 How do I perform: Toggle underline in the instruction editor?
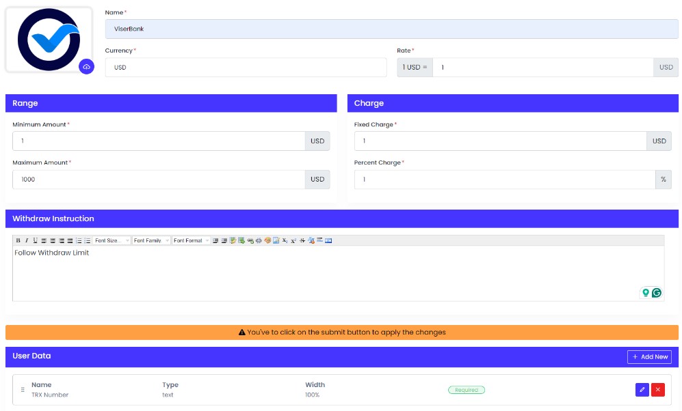(35, 241)
